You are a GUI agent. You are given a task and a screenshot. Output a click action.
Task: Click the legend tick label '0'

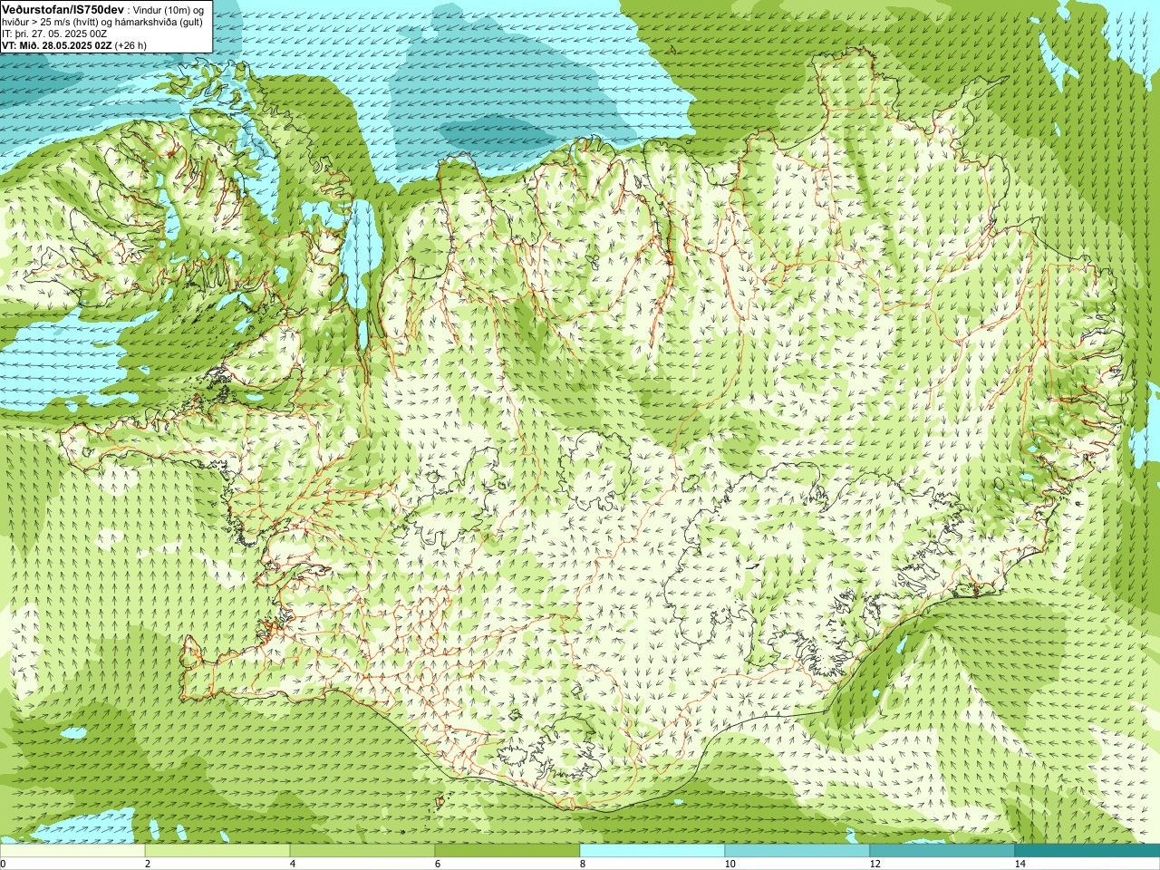(x=4, y=864)
